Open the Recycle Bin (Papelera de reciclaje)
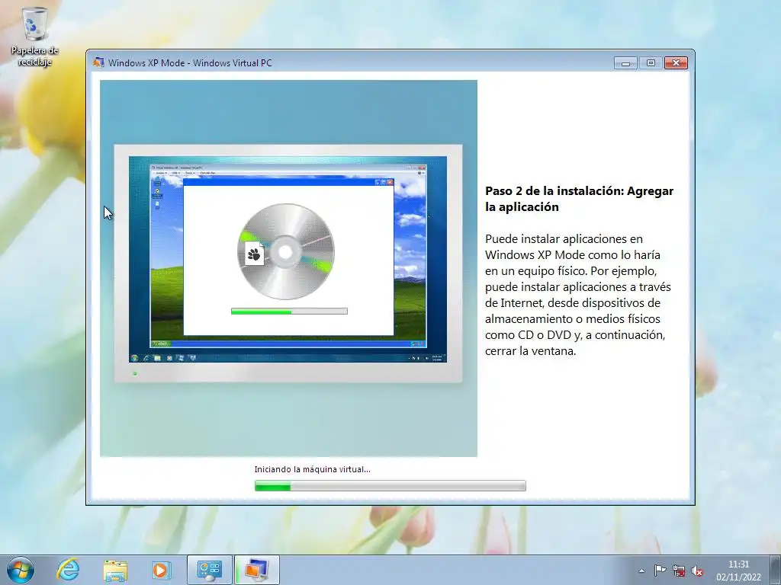This screenshot has height=585, width=781. [x=34, y=37]
